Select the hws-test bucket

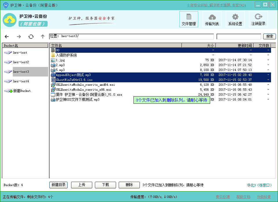tap(20, 52)
